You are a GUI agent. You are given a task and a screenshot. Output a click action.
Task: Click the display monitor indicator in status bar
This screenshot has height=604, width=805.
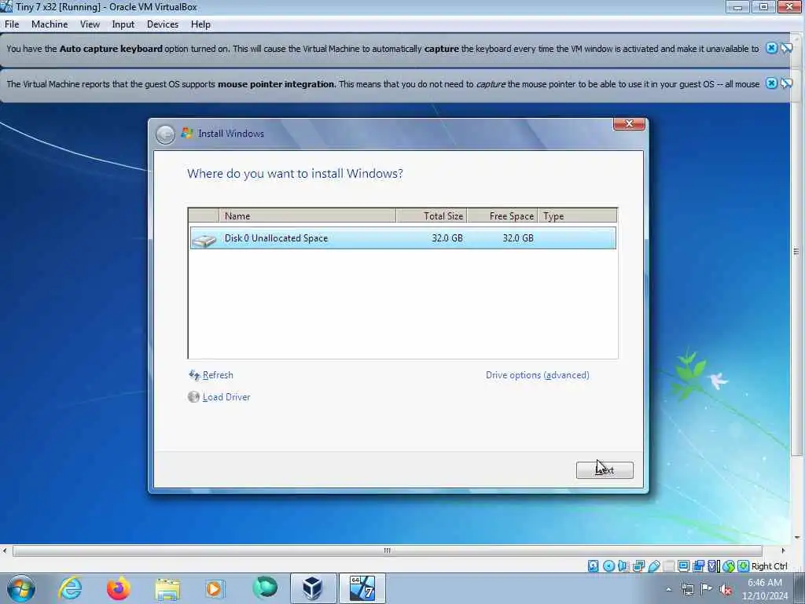(683, 566)
